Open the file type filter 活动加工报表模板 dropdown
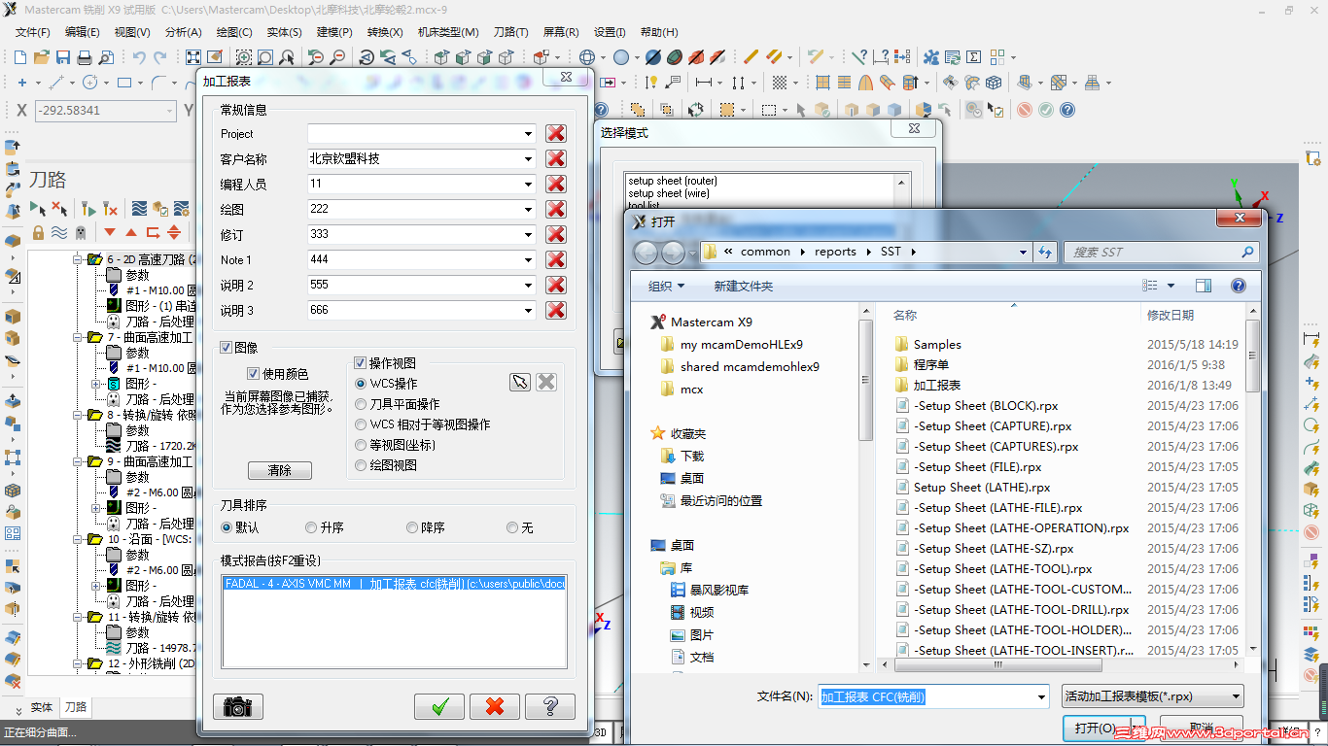 pos(1153,696)
